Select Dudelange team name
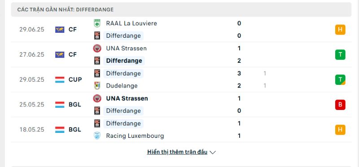Image resolution: width=359 pixels, height=167 pixels. pyautogui.click(x=122, y=86)
